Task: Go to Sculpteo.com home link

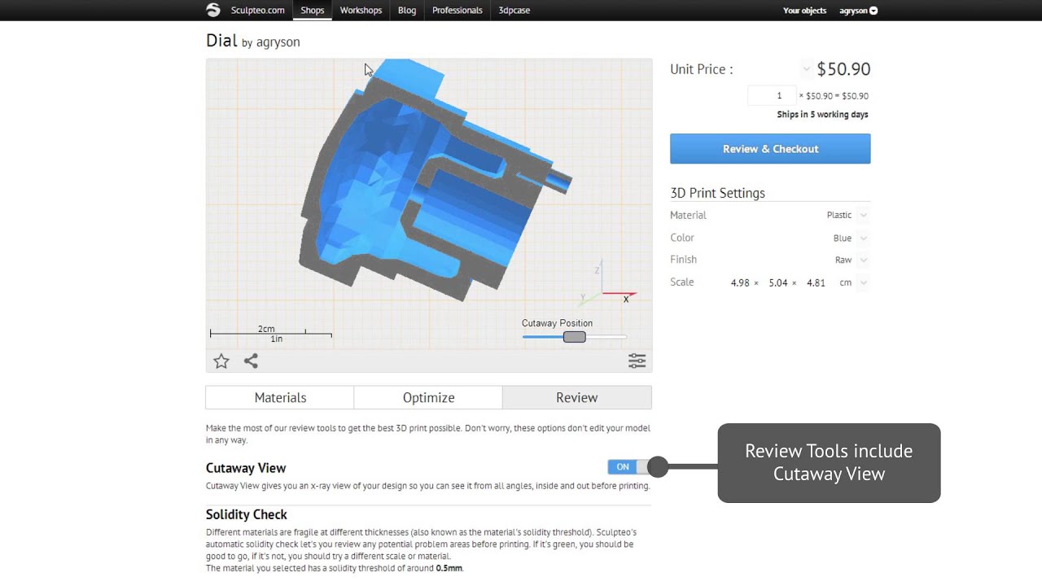Action: tap(257, 11)
